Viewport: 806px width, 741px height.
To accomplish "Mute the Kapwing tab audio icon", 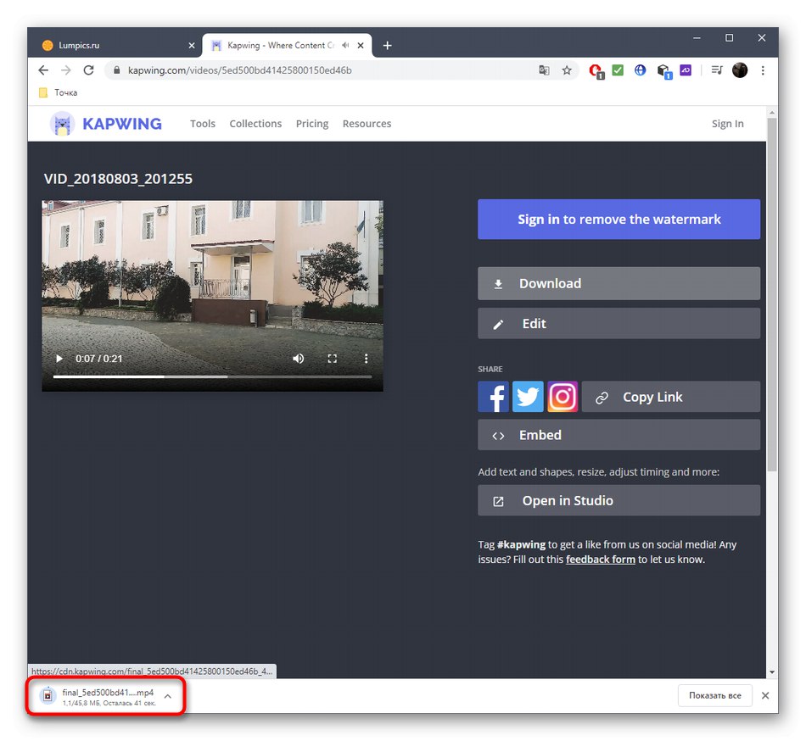I will click(x=345, y=45).
